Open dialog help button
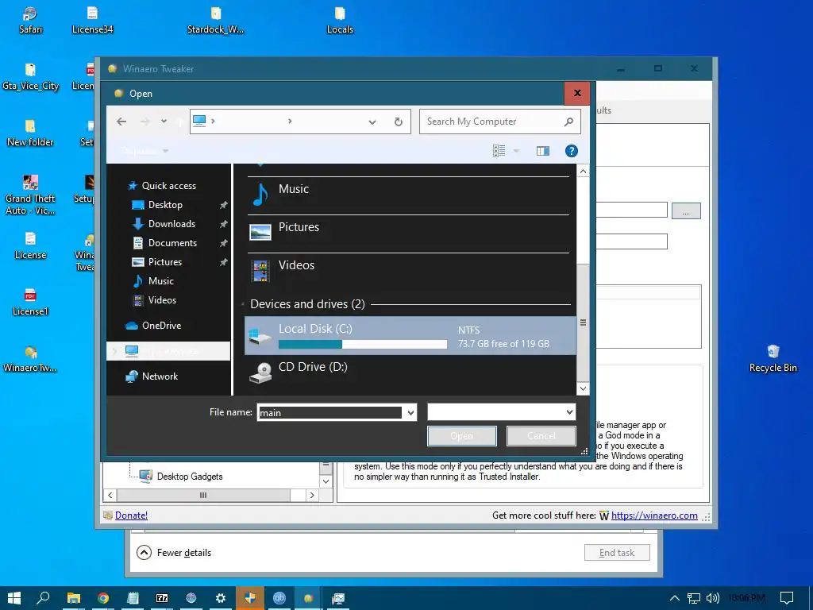 (571, 151)
